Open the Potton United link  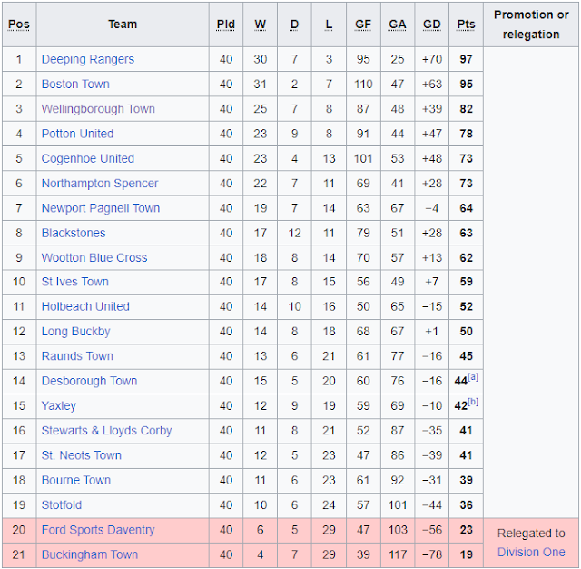pyautogui.click(x=77, y=134)
